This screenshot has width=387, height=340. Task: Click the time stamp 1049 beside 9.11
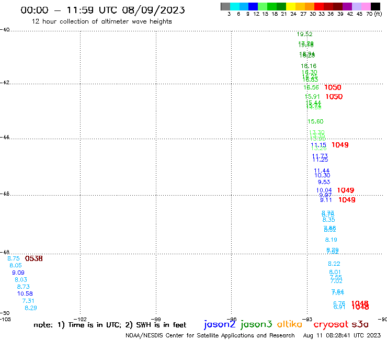(x=347, y=200)
